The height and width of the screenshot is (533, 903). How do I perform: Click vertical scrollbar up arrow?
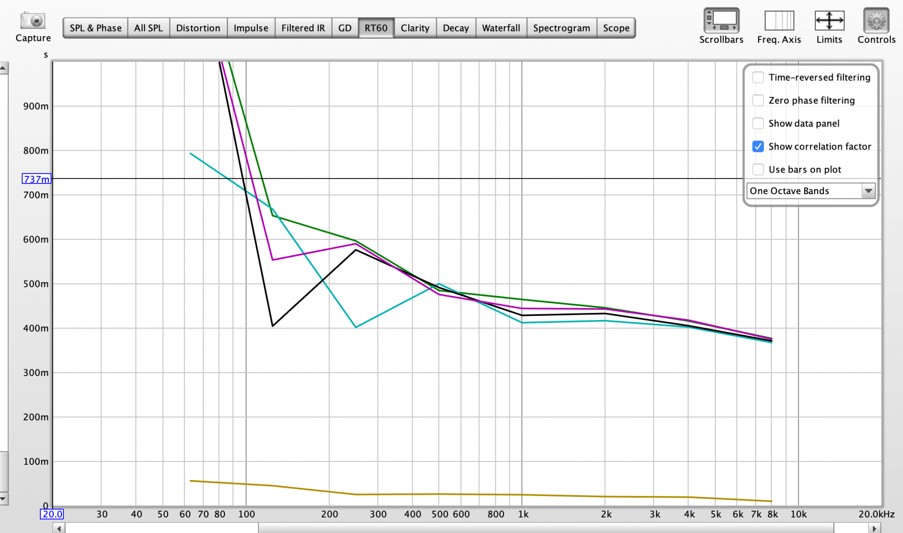point(3,69)
